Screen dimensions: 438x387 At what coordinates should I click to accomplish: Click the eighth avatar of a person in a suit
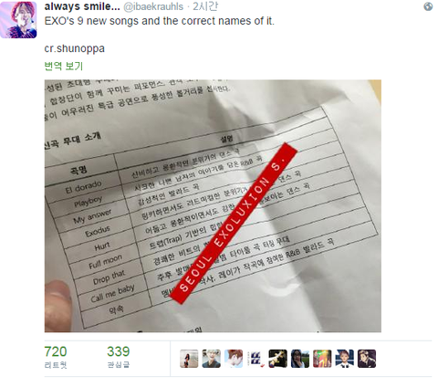[x=345, y=359]
